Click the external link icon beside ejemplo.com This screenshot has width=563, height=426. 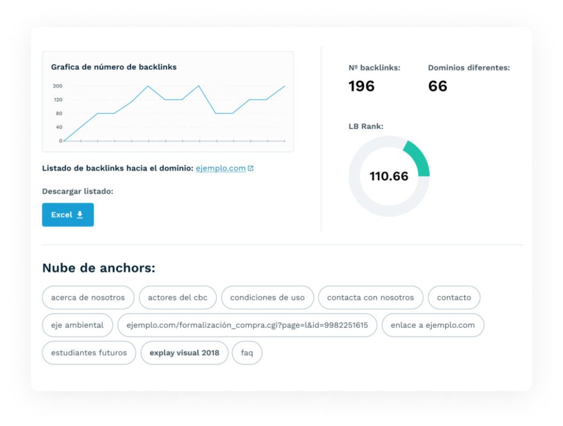pos(251,168)
